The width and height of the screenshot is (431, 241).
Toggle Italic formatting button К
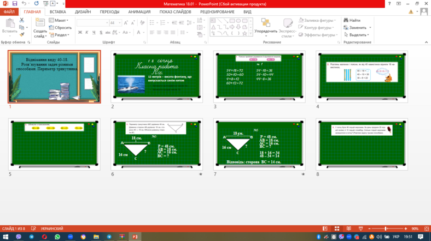click(87, 32)
